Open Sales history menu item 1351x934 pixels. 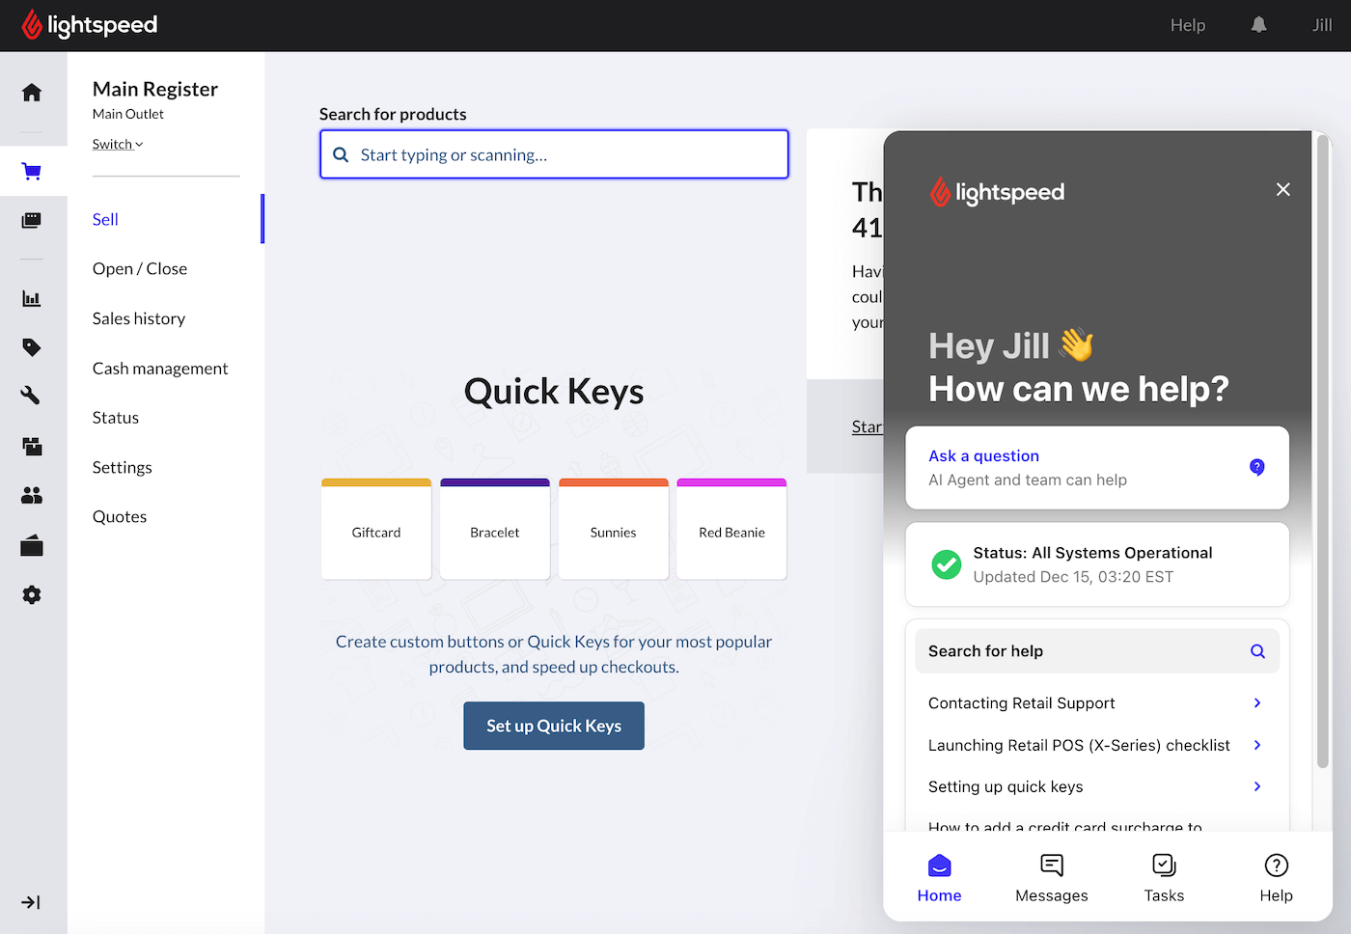pyautogui.click(x=139, y=319)
